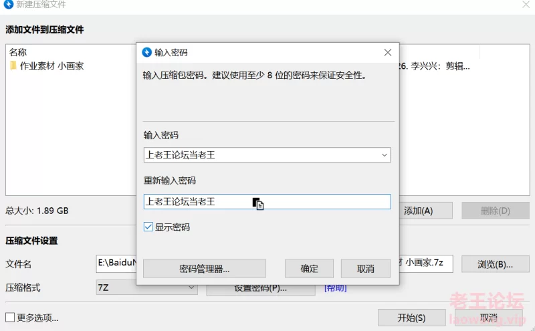The height and width of the screenshot is (331, 535).
Task: Close the 输入密码 dialog
Action: (388, 52)
